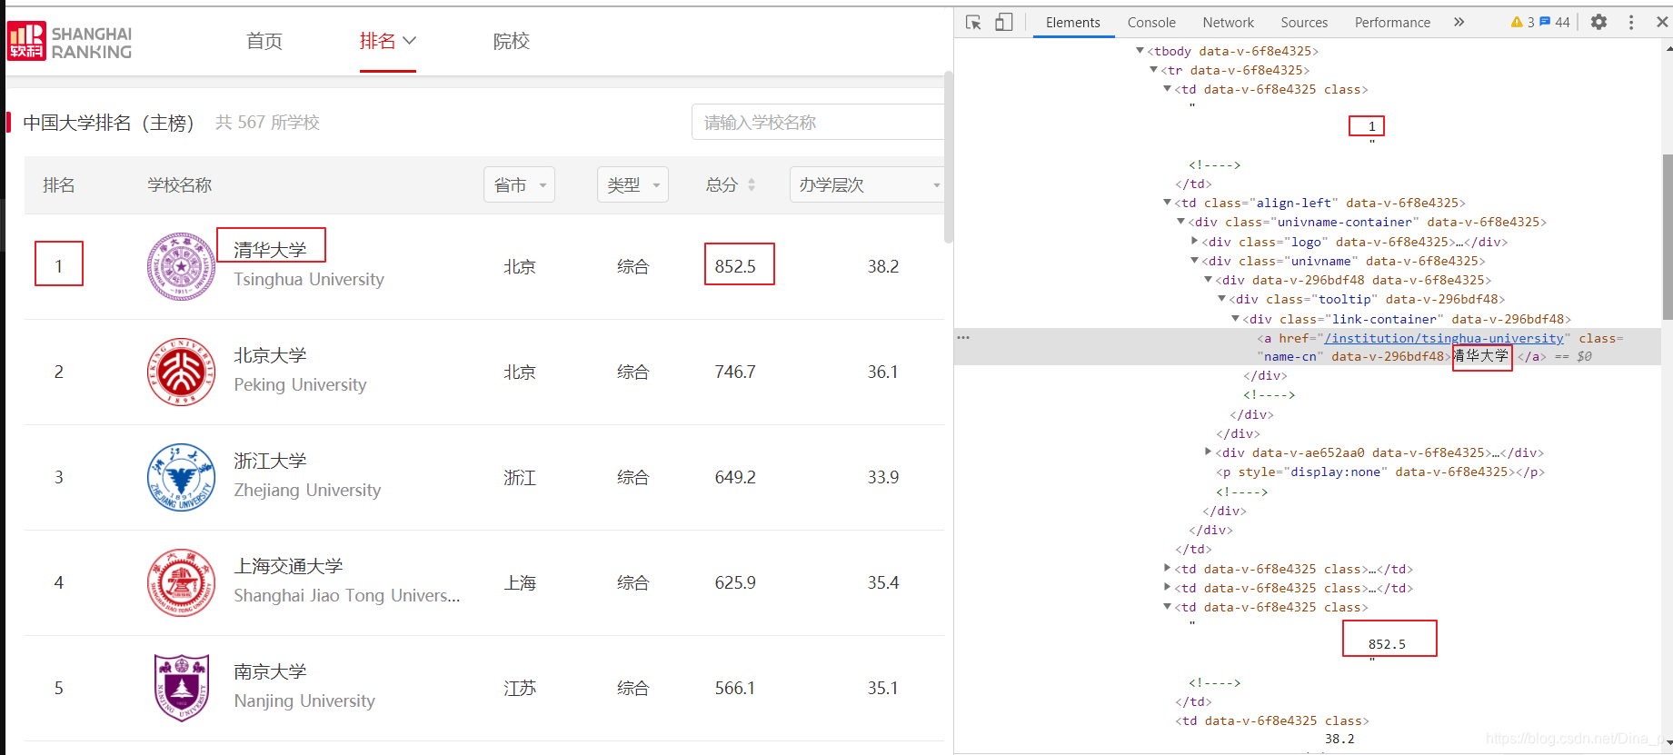Click the ellipsis beside selected DOM line

tap(963, 337)
